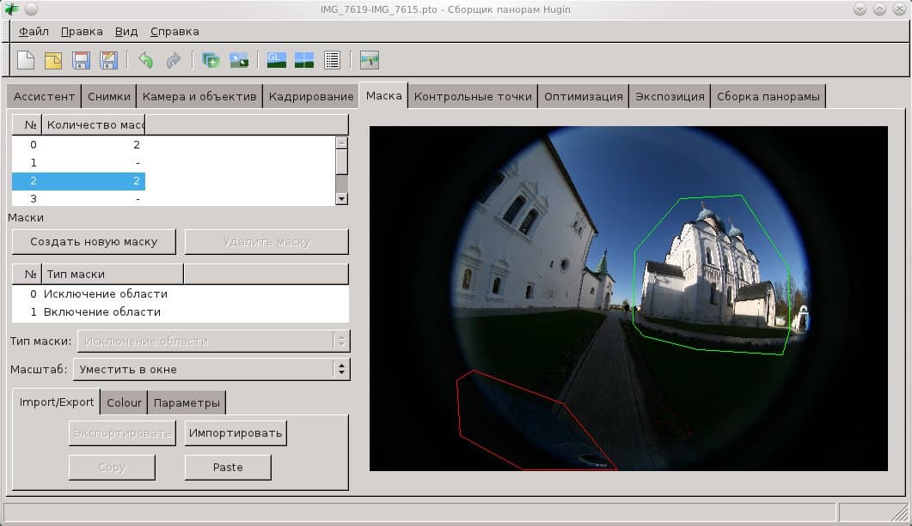Save the project with floppy icon
Screen dimensions: 912x526
(81, 60)
